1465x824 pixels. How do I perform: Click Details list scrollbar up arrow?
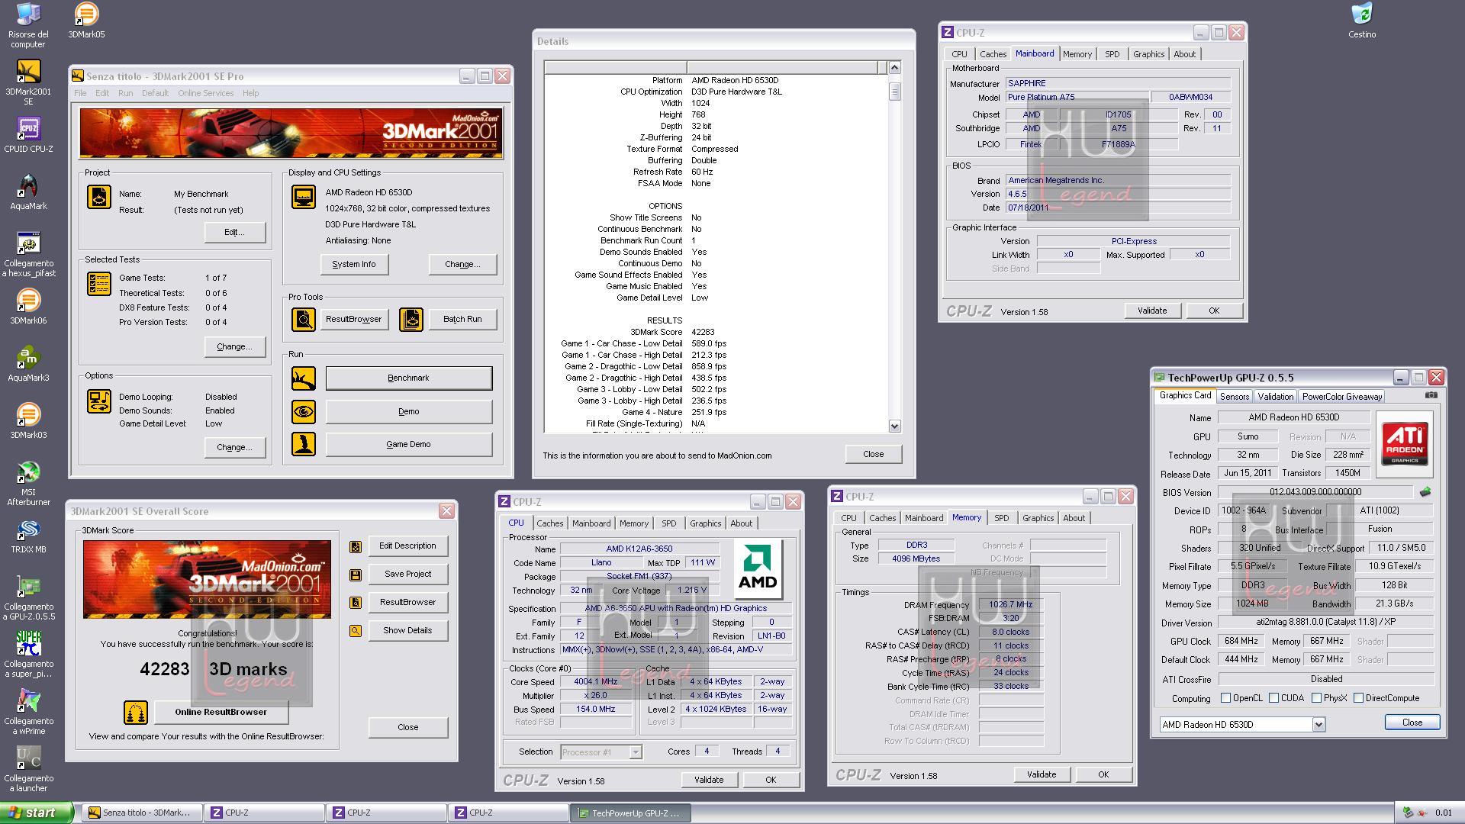[x=894, y=68]
